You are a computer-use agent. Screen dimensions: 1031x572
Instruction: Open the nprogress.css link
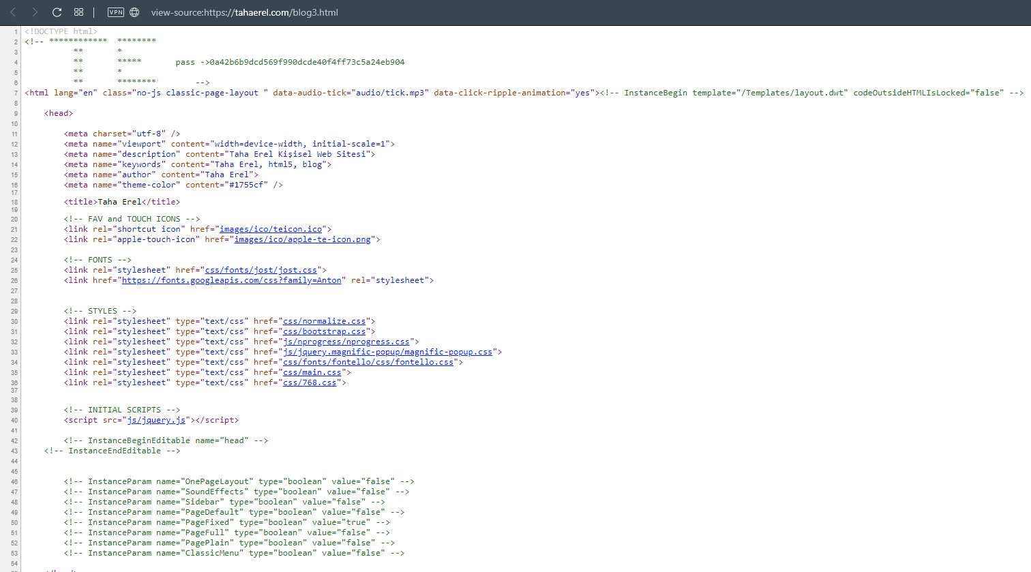(346, 342)
